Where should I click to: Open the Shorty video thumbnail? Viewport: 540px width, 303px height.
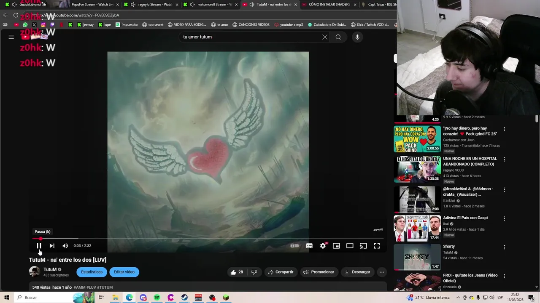(417, 257)
